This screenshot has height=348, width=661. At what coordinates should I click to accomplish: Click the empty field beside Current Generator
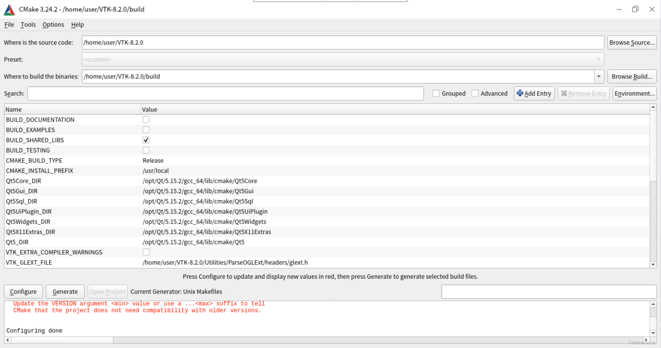click(x=549, y=292)
